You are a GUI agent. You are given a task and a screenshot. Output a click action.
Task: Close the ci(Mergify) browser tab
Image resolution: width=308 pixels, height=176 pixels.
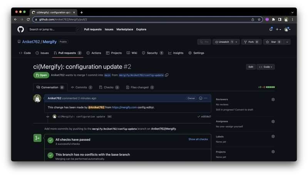pos(74,13)
